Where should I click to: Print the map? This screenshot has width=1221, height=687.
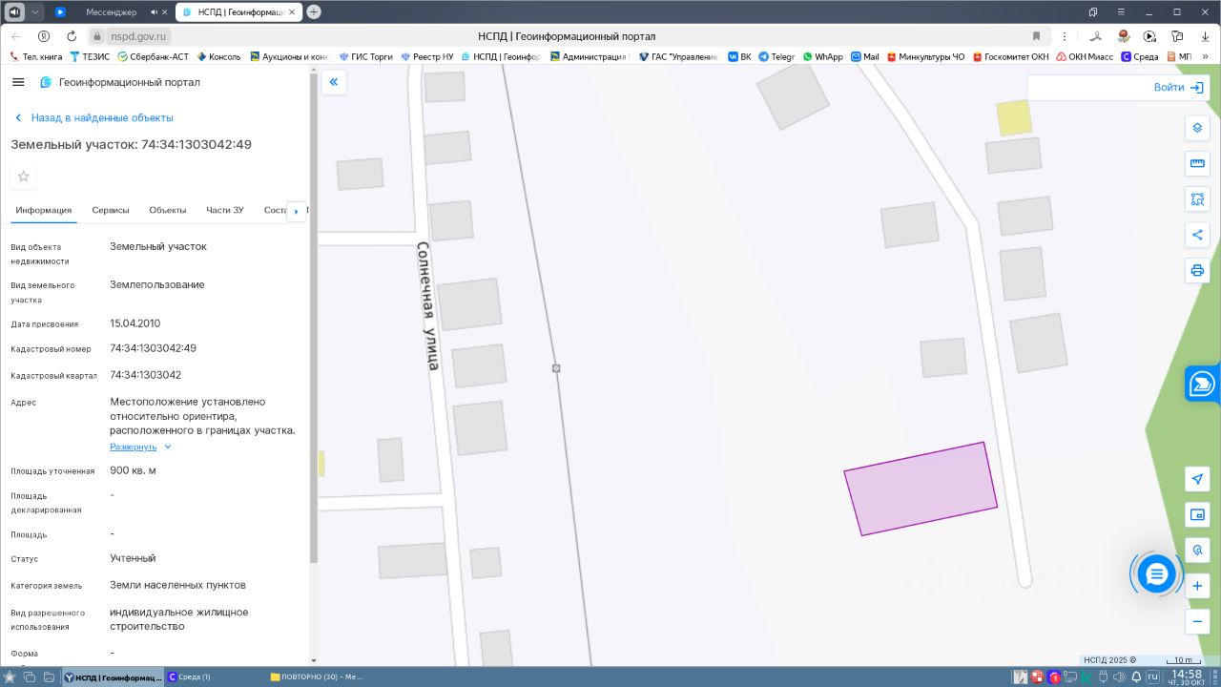click(x=1197, y=270)
